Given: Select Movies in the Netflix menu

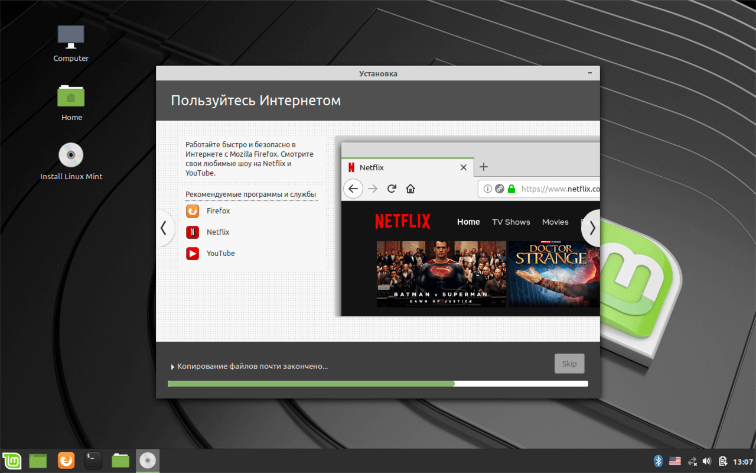Looking at the screenshot, I should coord(555,222).
